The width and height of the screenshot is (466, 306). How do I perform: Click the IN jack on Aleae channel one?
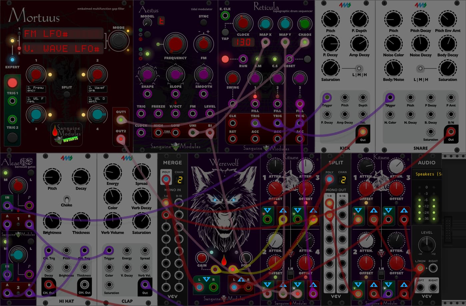coord(7,206)
